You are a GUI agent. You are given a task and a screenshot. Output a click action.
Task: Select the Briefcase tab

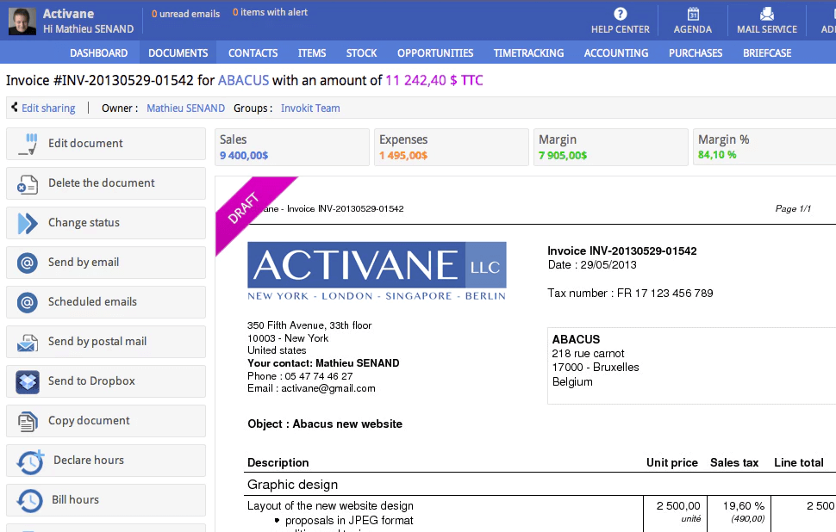point(767,53)
